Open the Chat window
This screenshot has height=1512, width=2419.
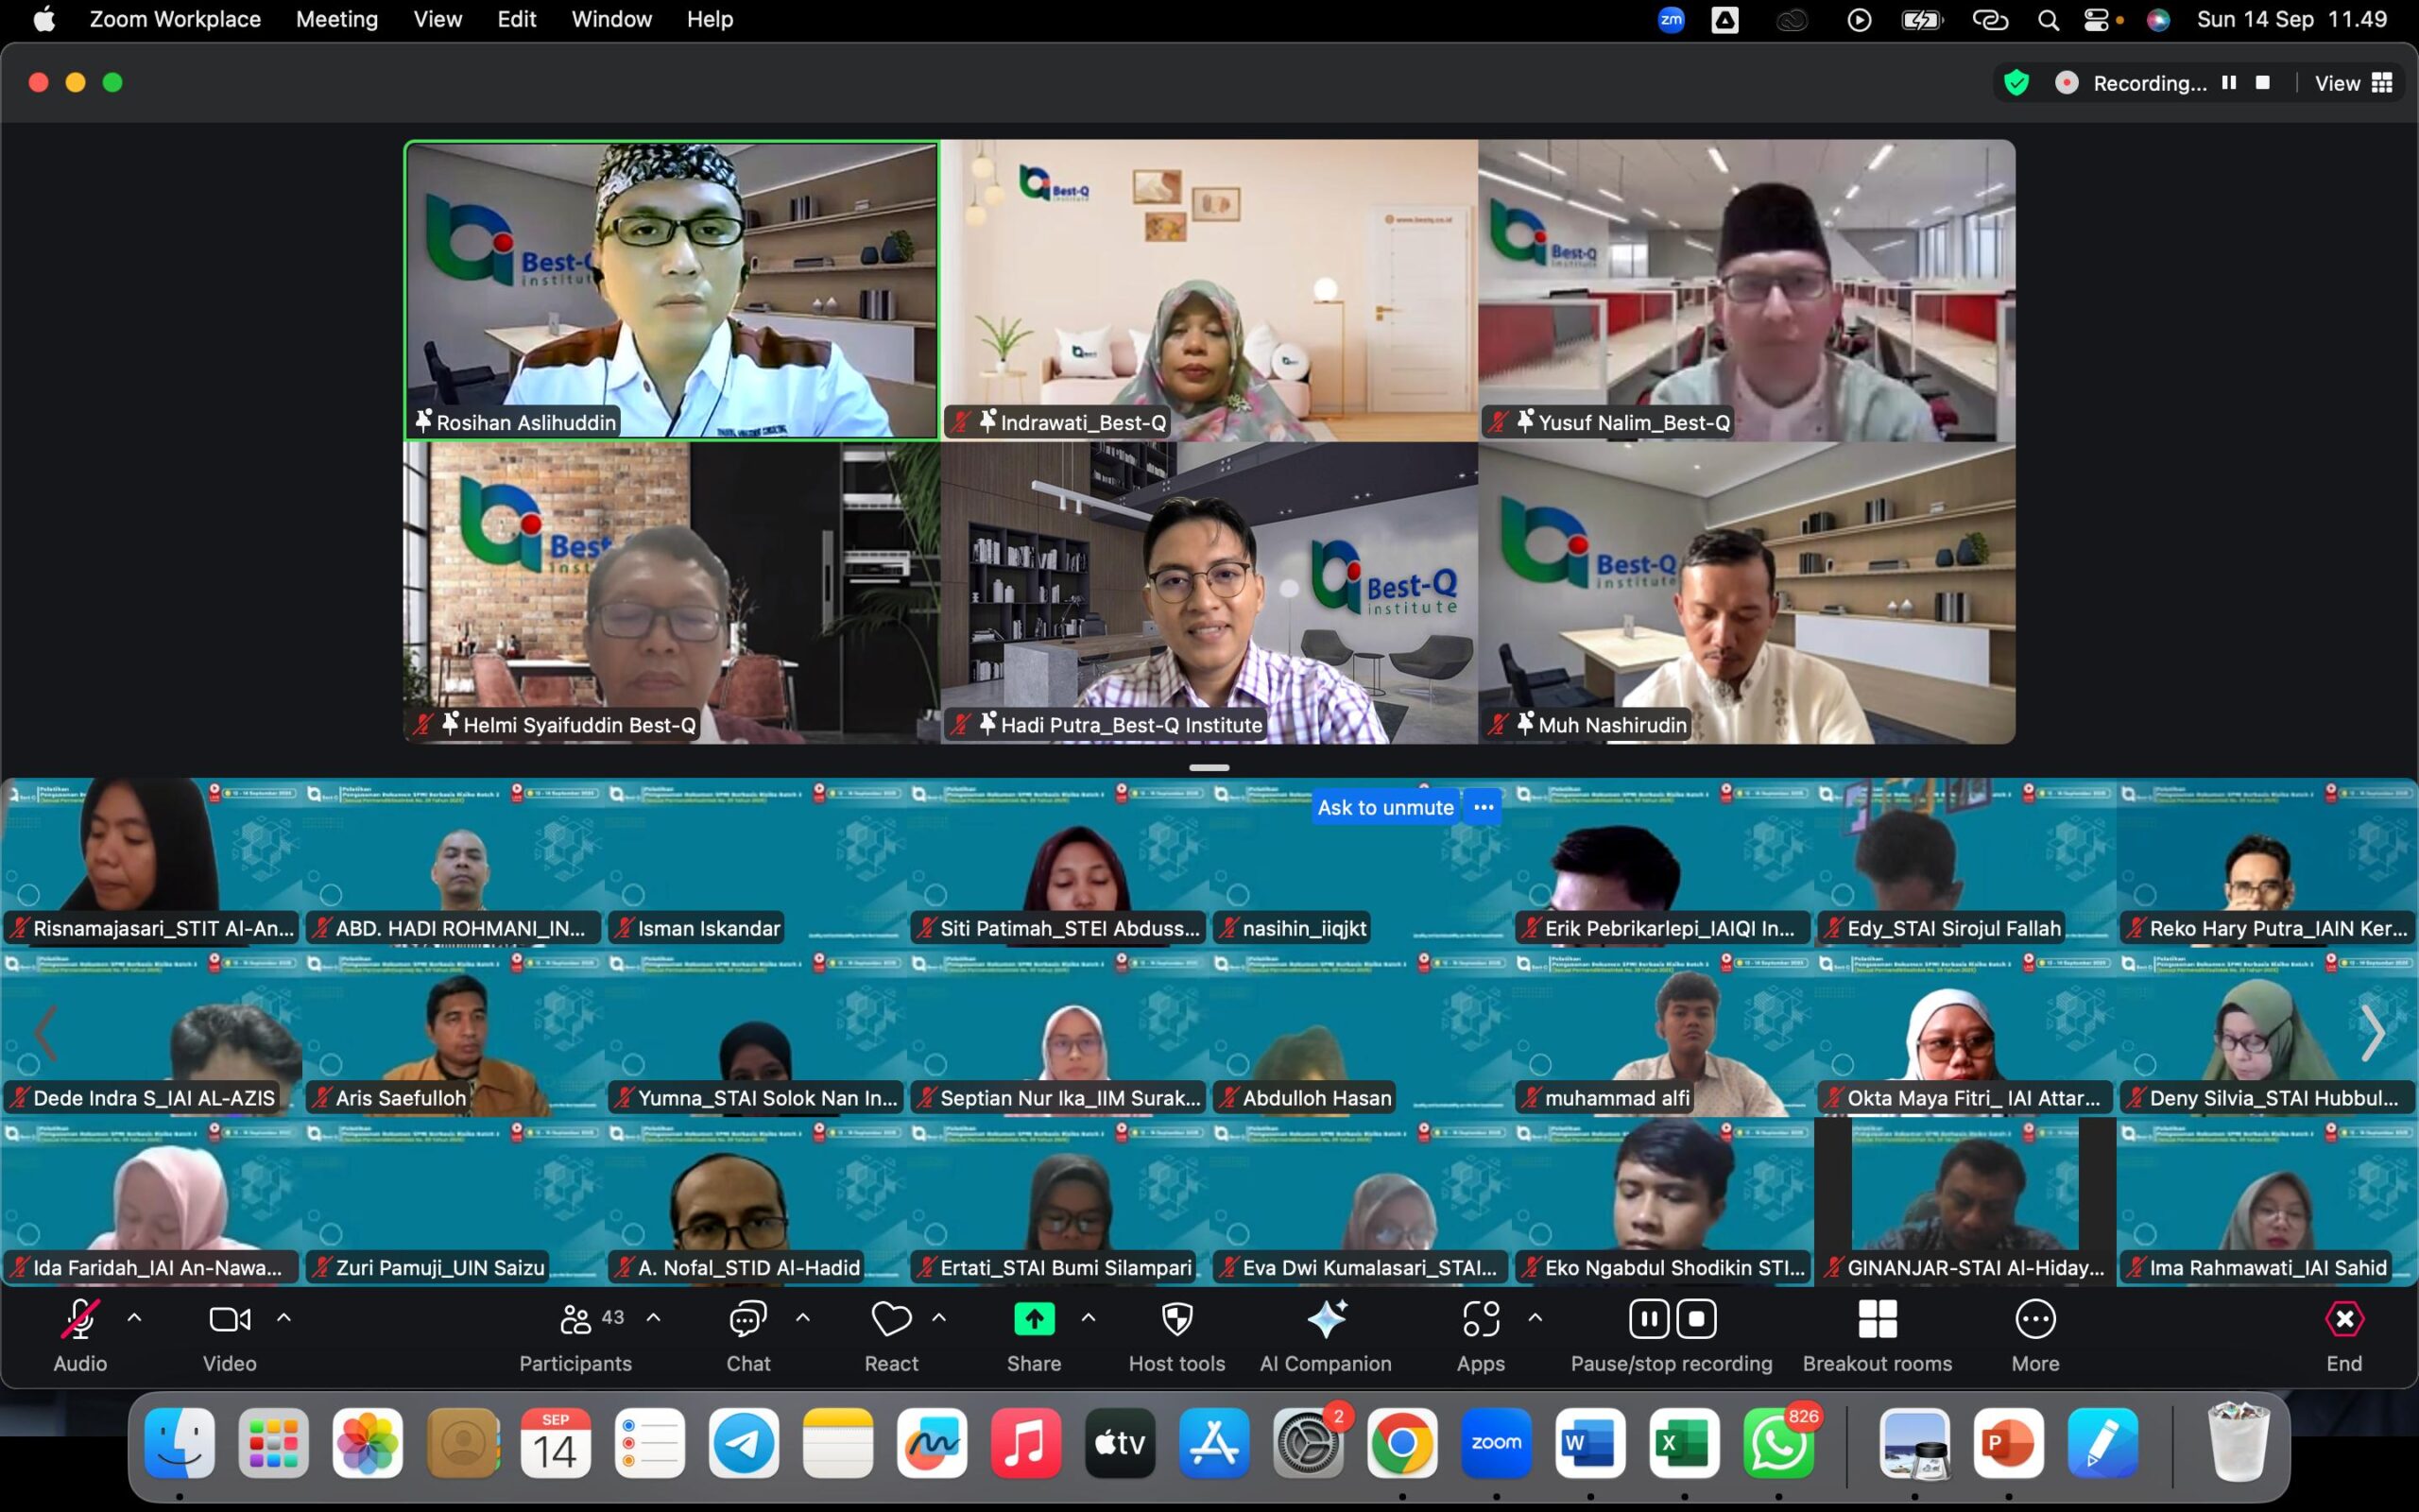(x=747, y=1320)
